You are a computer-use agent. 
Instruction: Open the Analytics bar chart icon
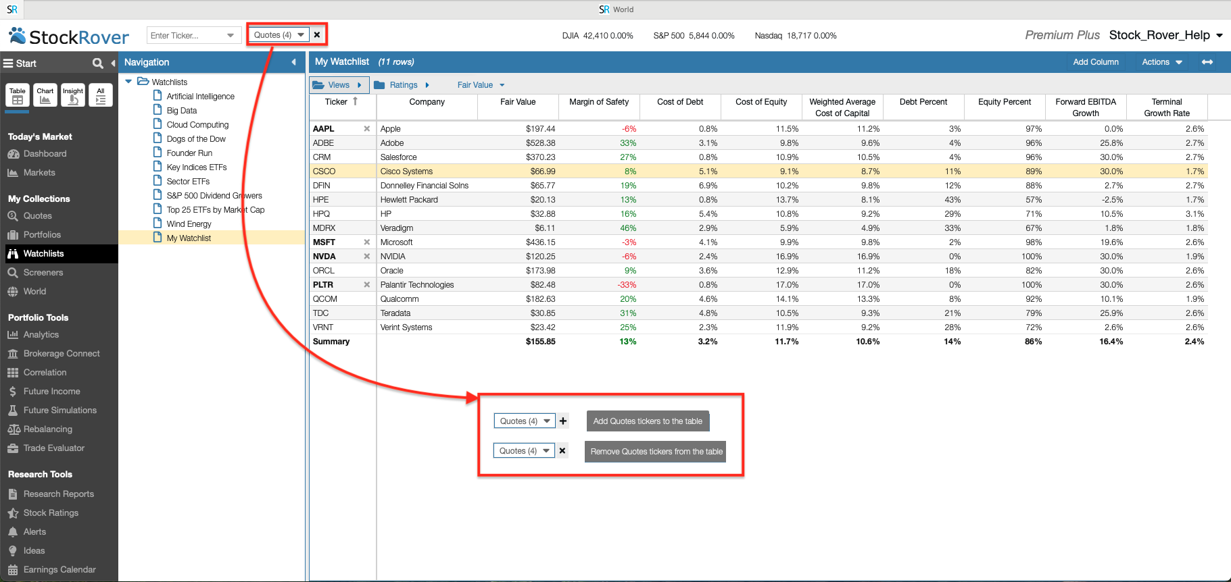coord(13,335)
